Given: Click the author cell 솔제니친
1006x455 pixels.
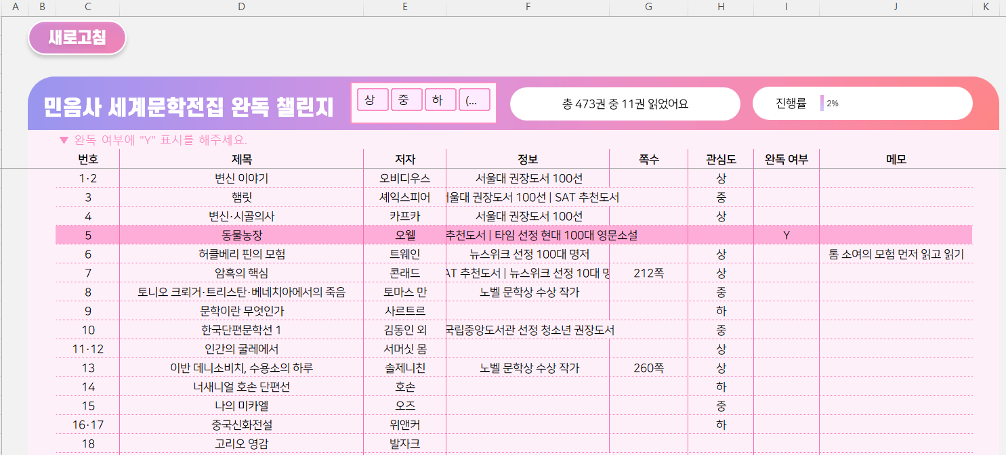Looking at the screenshot, I should coord(404,368).
